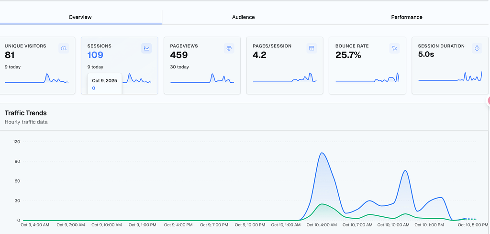Click the Unique Visitors sparkline chart

point(37,78)
